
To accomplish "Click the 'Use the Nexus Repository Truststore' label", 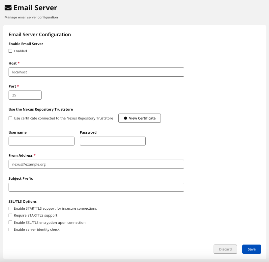I will [x=41, y=109].
